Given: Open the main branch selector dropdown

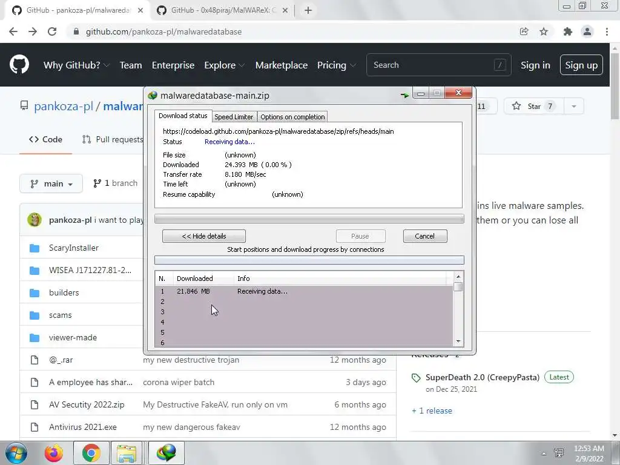Looking at the screenshot, I should pos(51,183).
